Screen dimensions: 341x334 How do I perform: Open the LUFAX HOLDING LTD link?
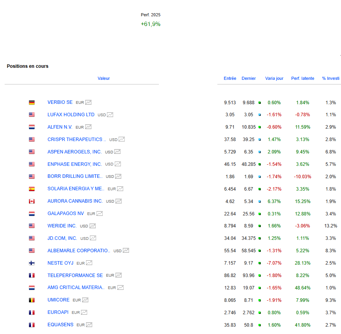click(71, 115)
